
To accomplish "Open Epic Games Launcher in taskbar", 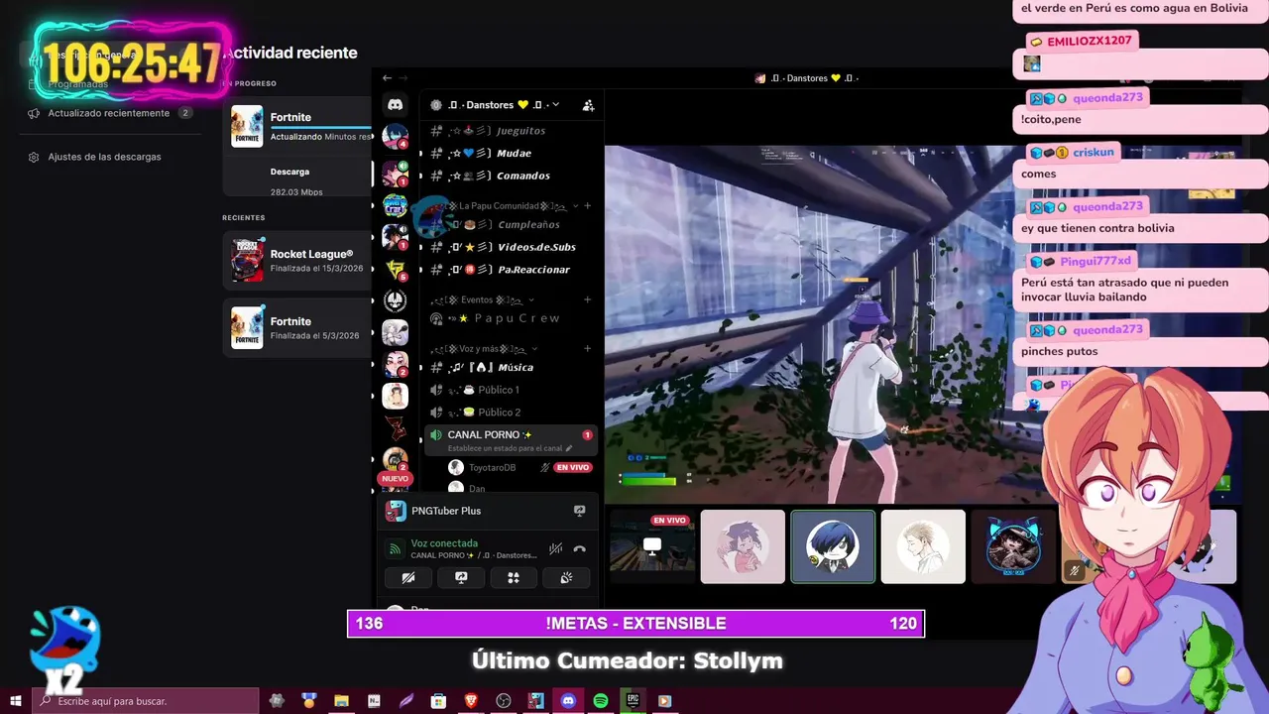I will (633, 701).
